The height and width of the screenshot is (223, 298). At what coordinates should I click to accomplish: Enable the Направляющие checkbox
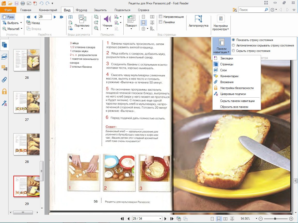point(160,17)
